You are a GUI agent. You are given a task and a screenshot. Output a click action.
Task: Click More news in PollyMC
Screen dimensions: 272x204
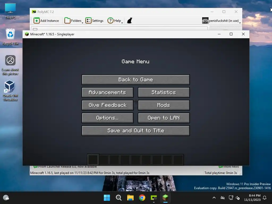click(229, 167)
